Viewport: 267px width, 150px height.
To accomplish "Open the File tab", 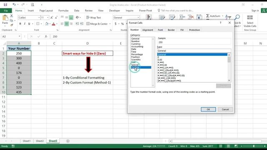I will pyautogui.click(x=6, y=10).
